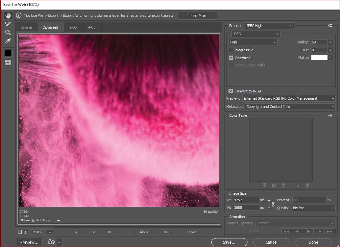Open the Color Table panel menu

[x=330, y=115]
